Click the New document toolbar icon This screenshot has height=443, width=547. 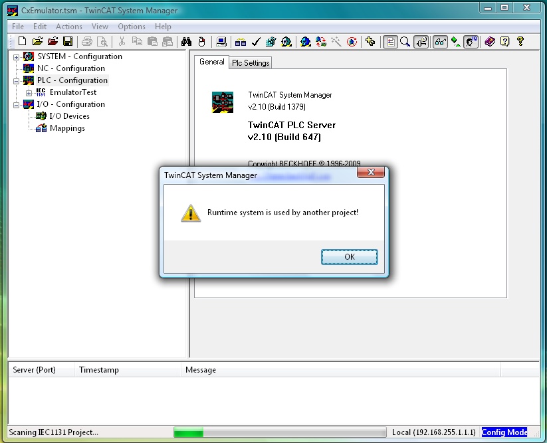[23, 41]
